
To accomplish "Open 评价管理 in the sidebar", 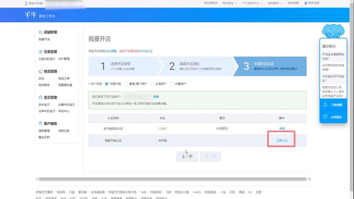I will coord(64,59).
